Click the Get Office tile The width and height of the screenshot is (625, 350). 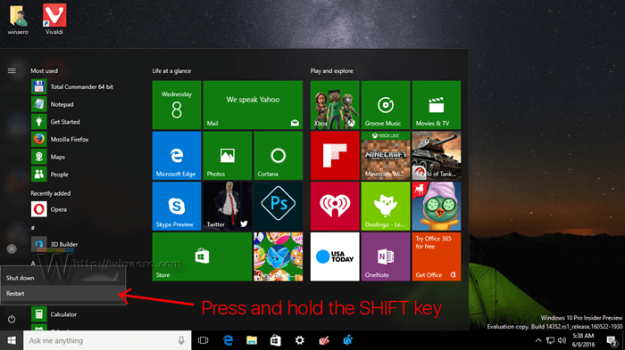click(x=436, y=256)
